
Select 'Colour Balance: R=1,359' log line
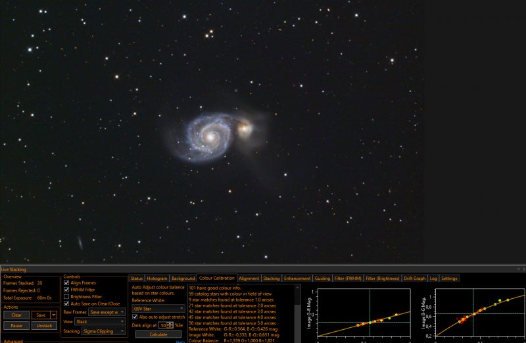tap(232, 340)
